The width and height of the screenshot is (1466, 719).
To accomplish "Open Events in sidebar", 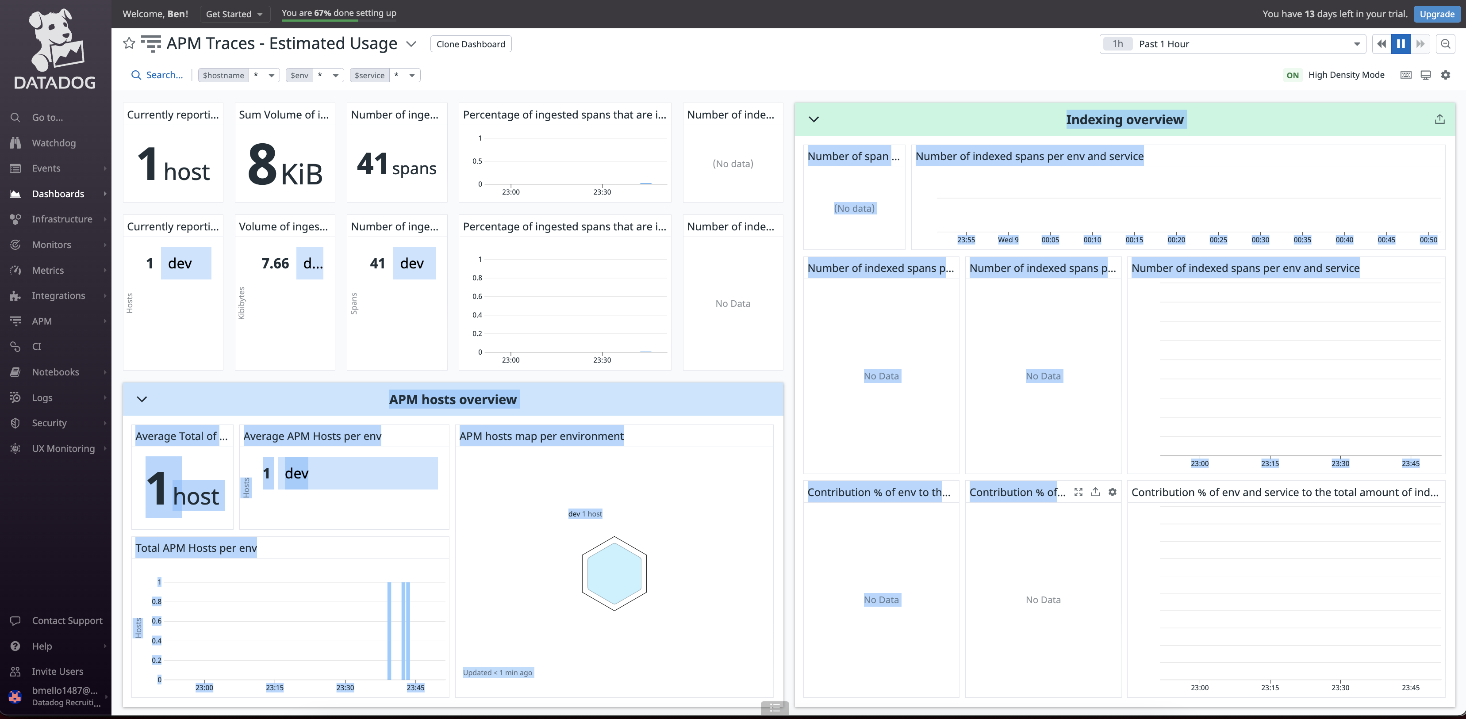I will point(46,168).
